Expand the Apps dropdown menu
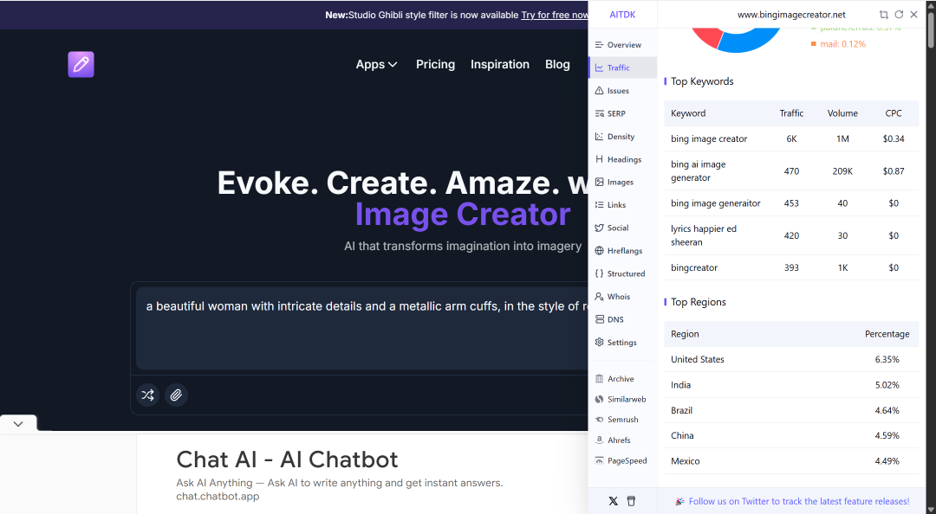Image resolution: width=936 pixels, height=514 pixels. tap(376, 64)
